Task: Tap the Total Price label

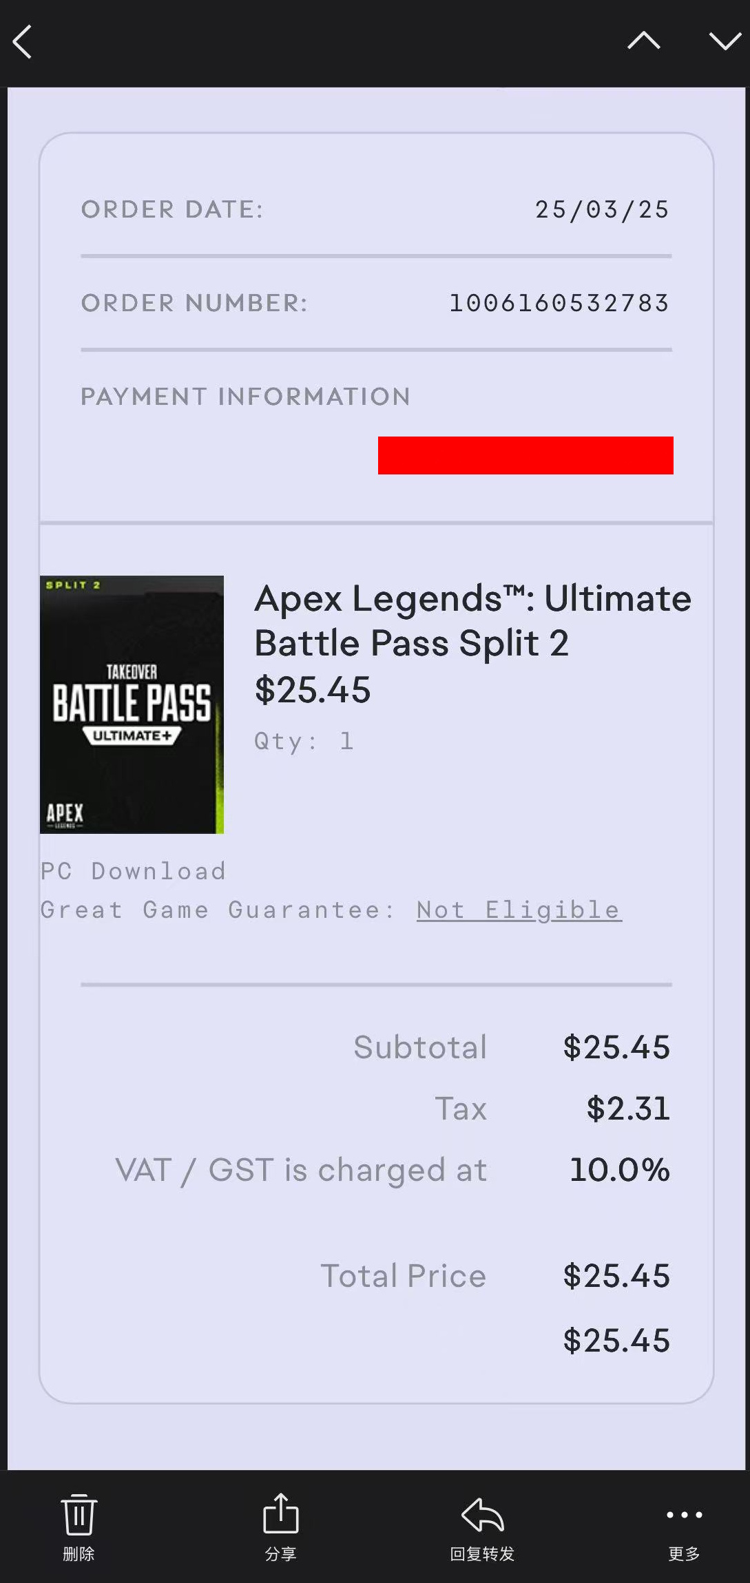Action: (404, 1276)
